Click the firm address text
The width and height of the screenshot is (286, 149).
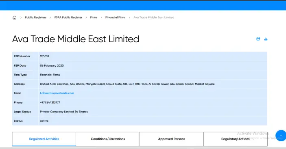coord(127,84)
